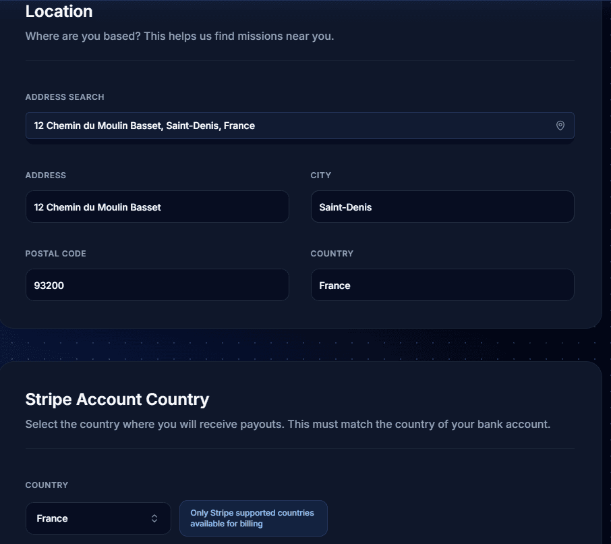Click the POSTAL CODE field label
The height and width of the screenshot is (544, 611).
(x=55, y=254)
